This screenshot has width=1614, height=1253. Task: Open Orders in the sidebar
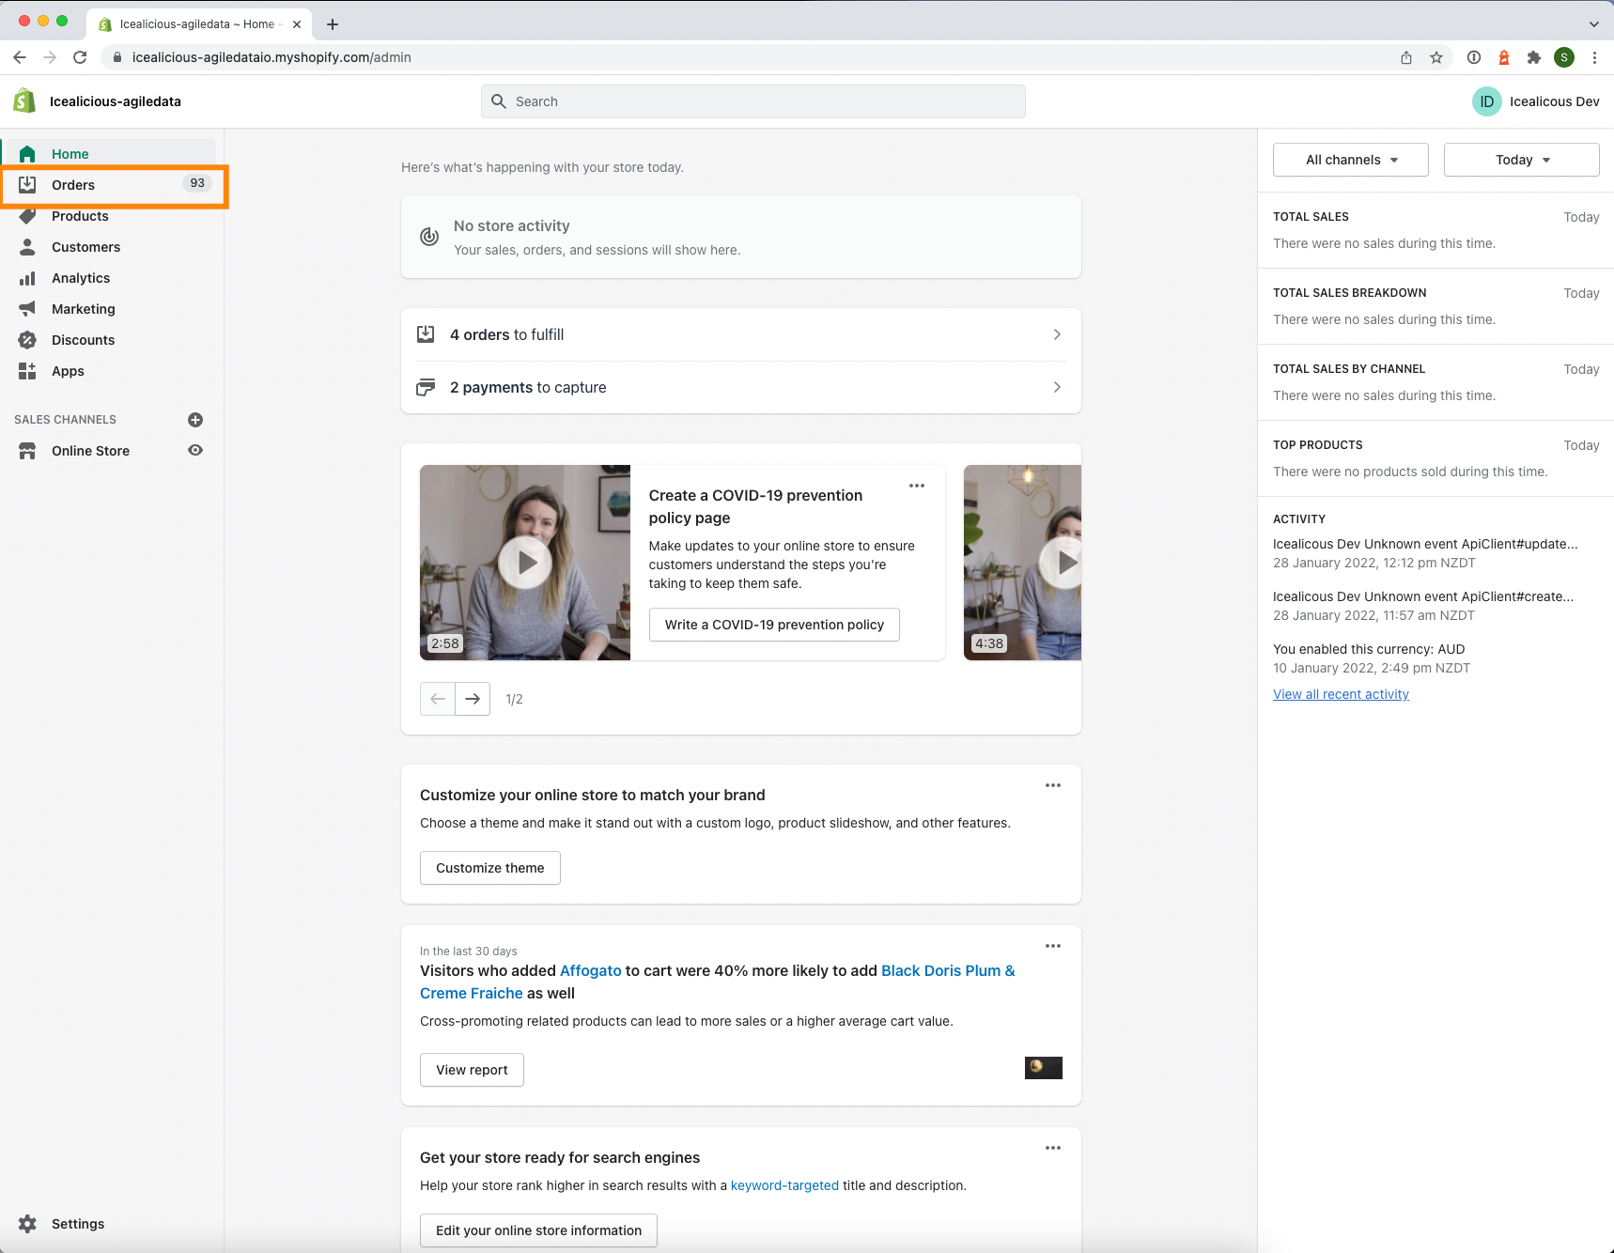(113, 185)
